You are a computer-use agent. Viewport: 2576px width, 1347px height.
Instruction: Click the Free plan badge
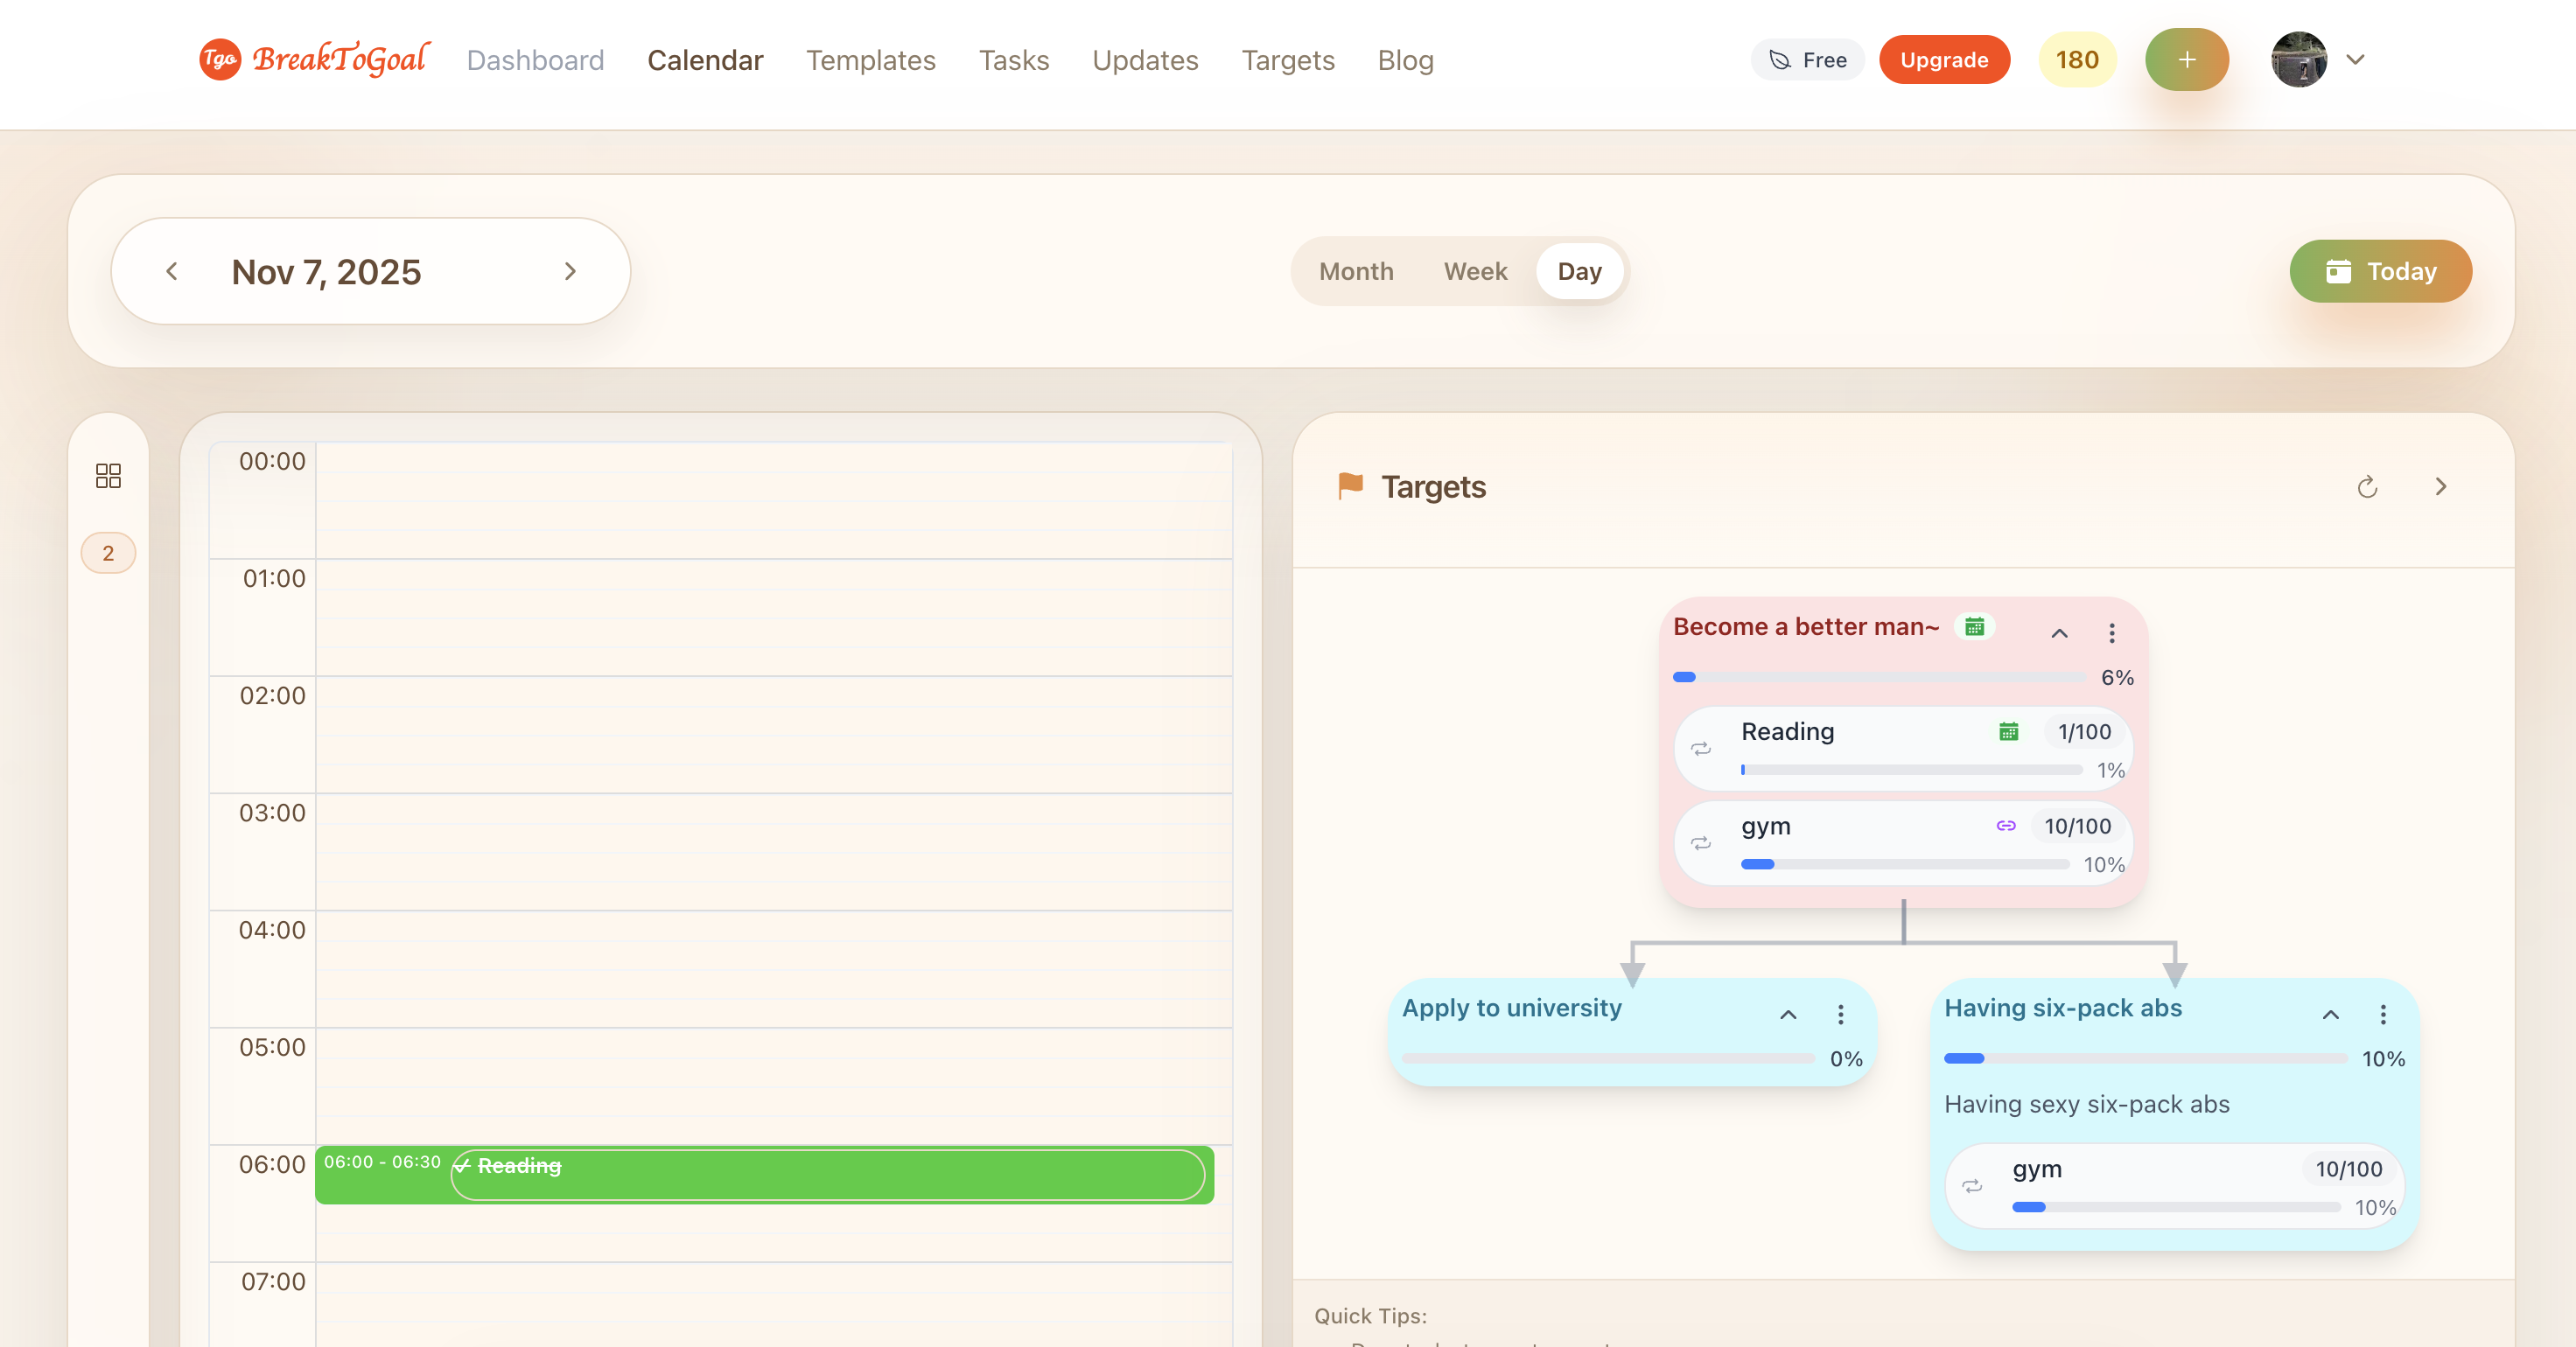(1807, 60)
